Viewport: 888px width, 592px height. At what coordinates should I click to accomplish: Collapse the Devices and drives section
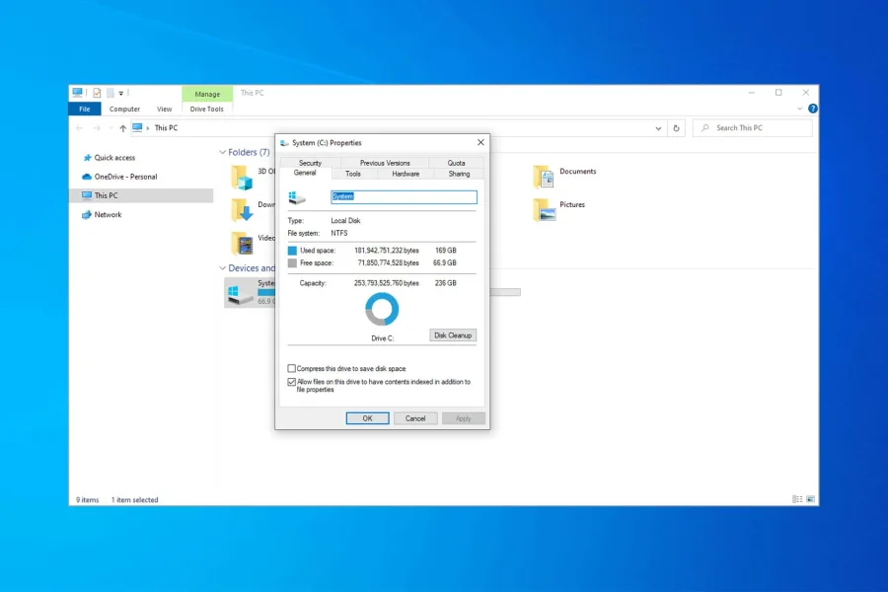pyautogui.click(x=222, y=267)
